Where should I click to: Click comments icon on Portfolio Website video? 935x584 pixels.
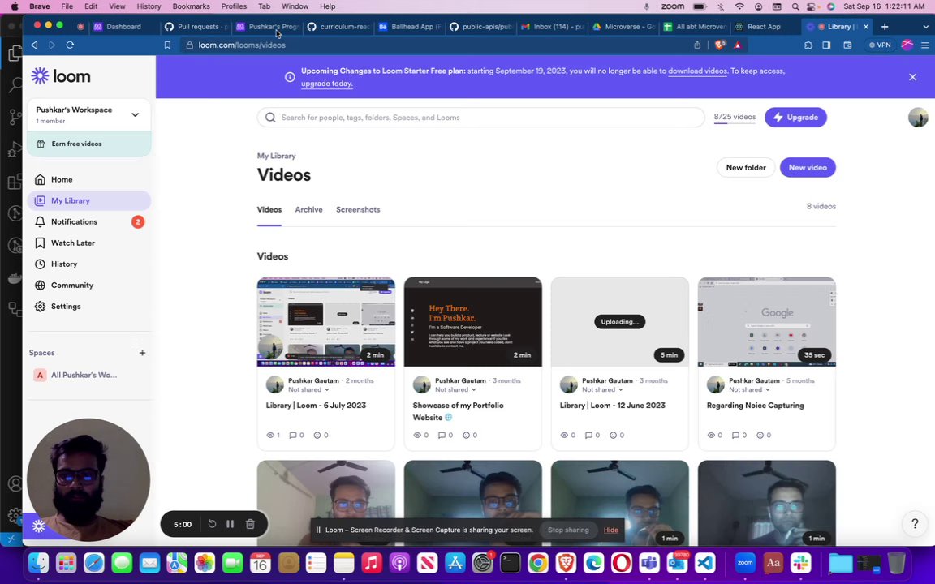click(442, 435)
